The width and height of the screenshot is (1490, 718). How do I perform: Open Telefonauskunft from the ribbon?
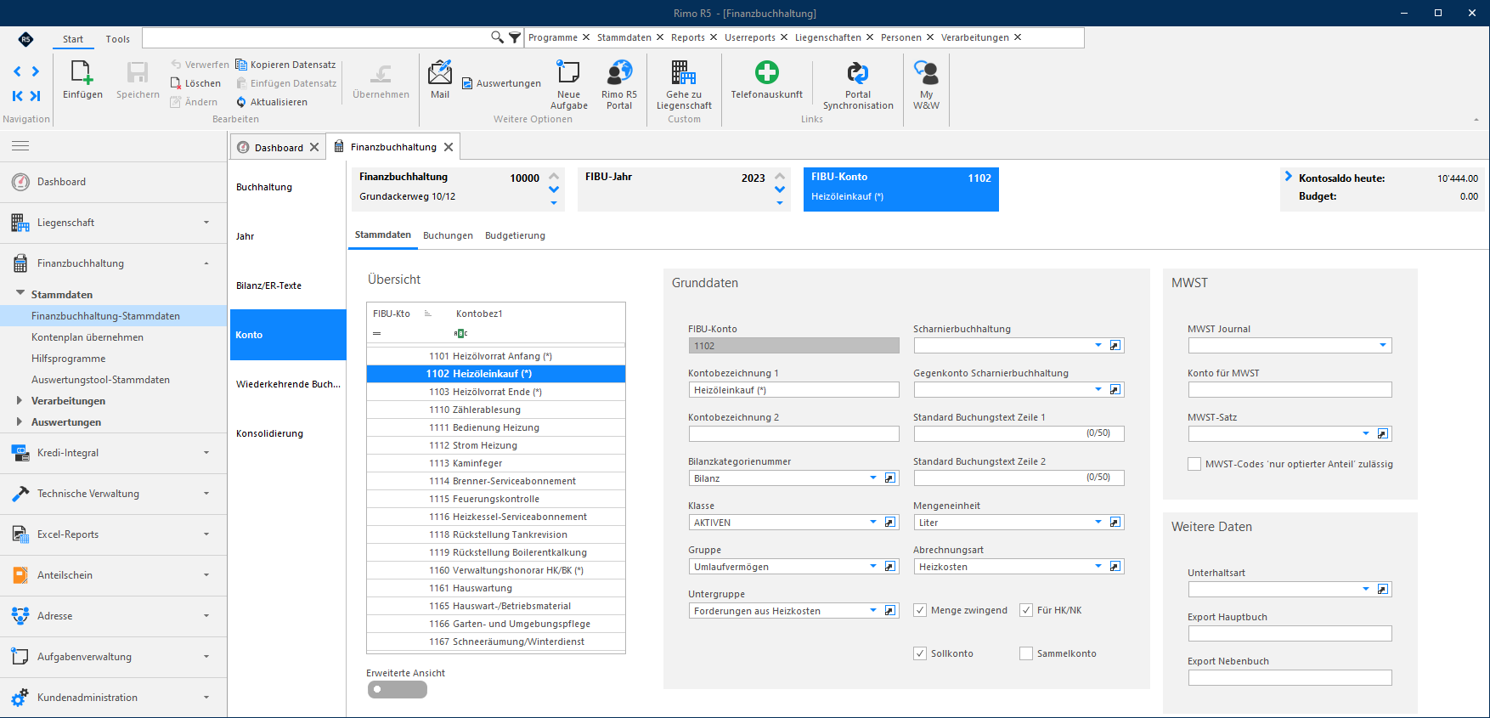click(x=767, y=73)
